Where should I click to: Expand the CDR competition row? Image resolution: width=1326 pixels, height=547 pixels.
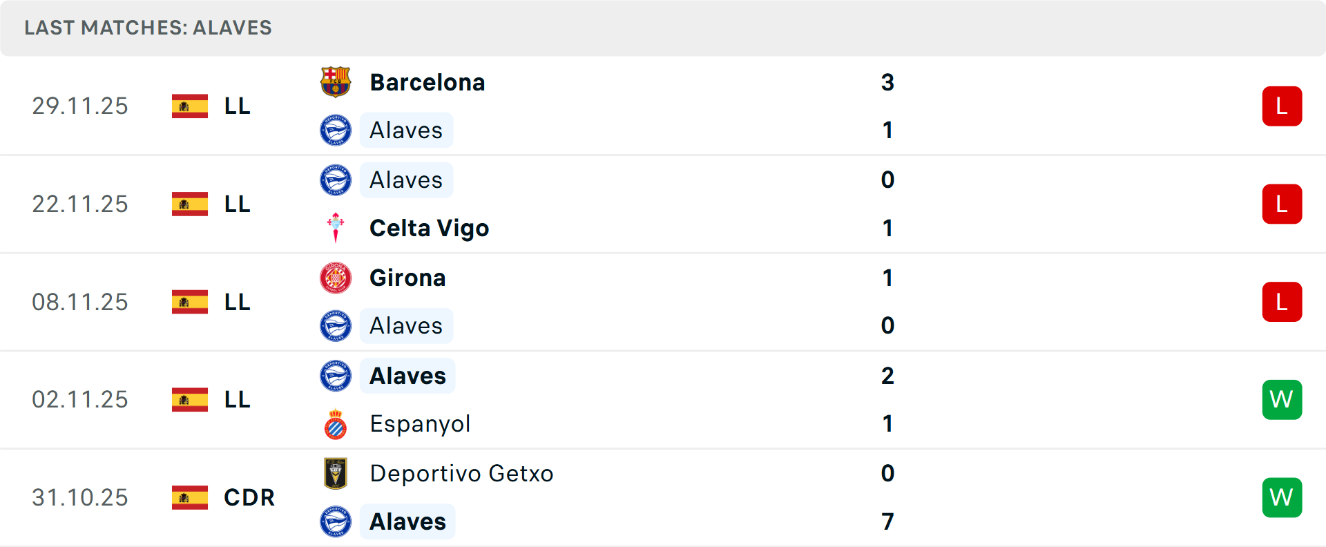point(249,497)
